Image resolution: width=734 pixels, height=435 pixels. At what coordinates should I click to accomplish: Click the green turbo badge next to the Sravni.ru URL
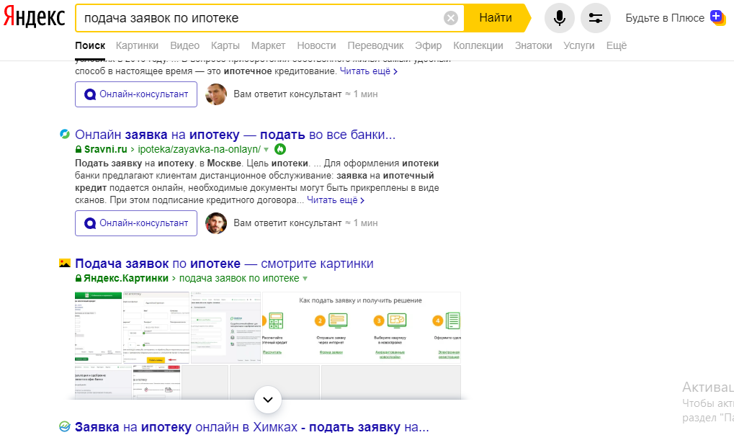[280, 149]
